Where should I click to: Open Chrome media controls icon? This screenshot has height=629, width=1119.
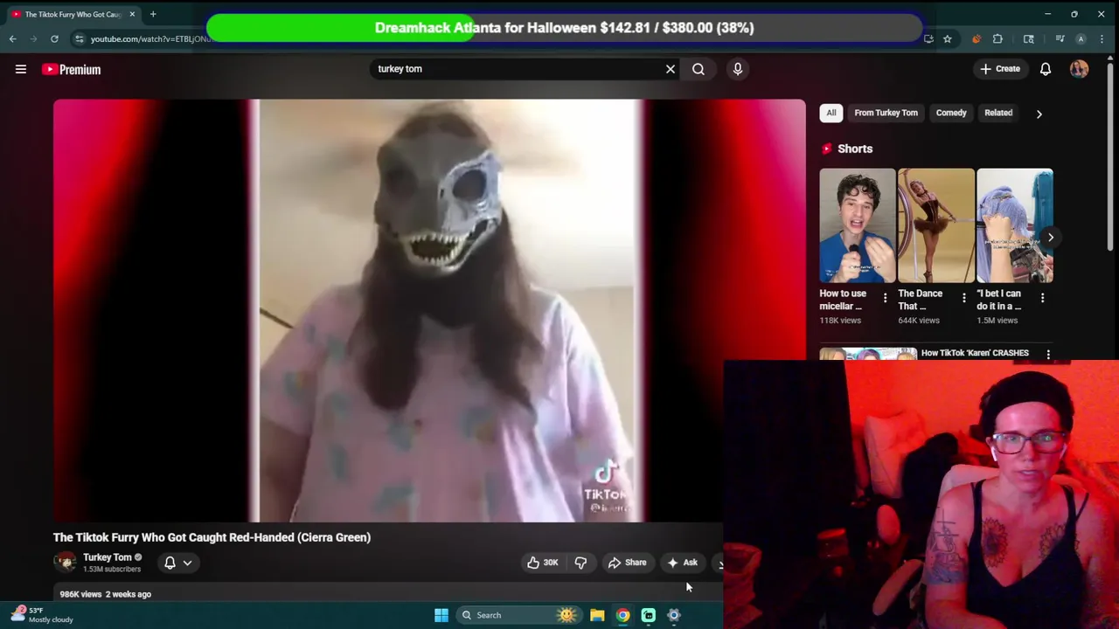coord(1060,38)
